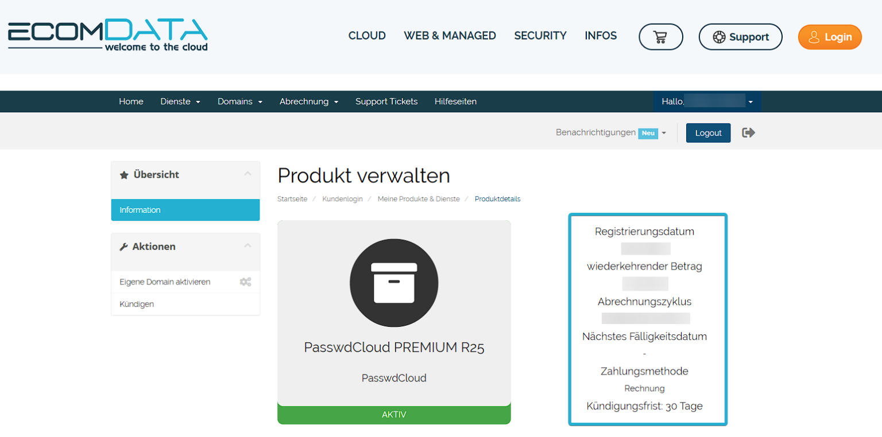This screenshot has height=437, width=882.
Task: Click the exit-door logout icon beside Logout
Action: [x=748, y=132]
